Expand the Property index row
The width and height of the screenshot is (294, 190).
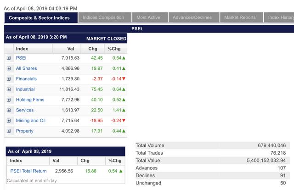pyautogui.click(x=9, y=131)
